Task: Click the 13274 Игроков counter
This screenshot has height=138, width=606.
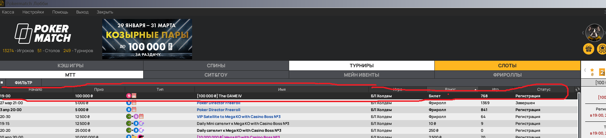Action: pyautogui.click(x=18, y=51)
